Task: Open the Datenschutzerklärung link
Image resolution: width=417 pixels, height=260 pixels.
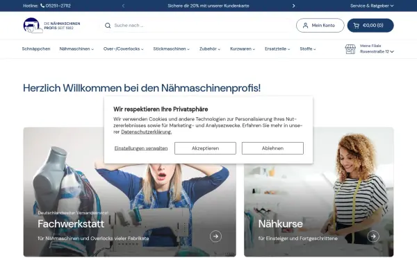Action: (147, 132)
